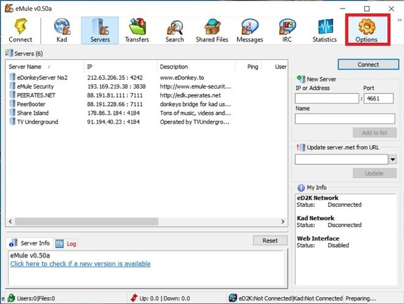Open the IRC chat panel
Screen dimensions: 404x304
287,31
